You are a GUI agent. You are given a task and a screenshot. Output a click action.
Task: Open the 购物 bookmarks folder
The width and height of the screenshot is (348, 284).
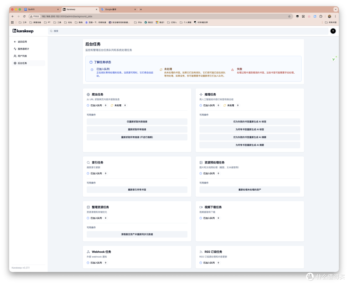[x=79, y=22]
